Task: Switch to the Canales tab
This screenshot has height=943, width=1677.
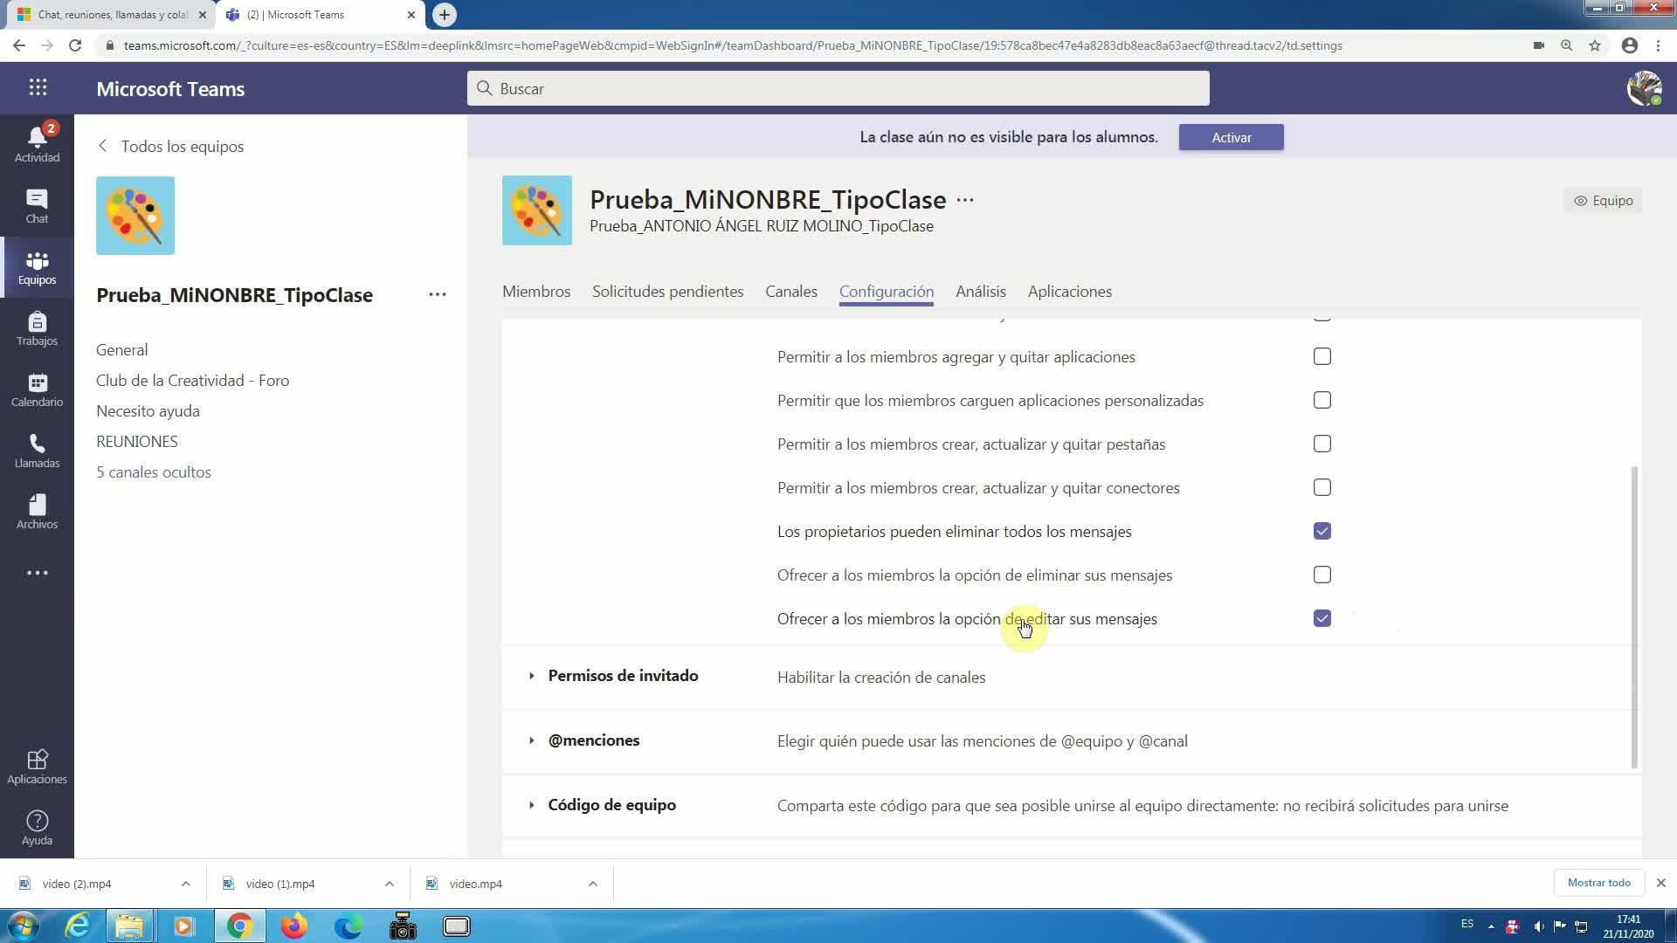Action: point(790,292)
